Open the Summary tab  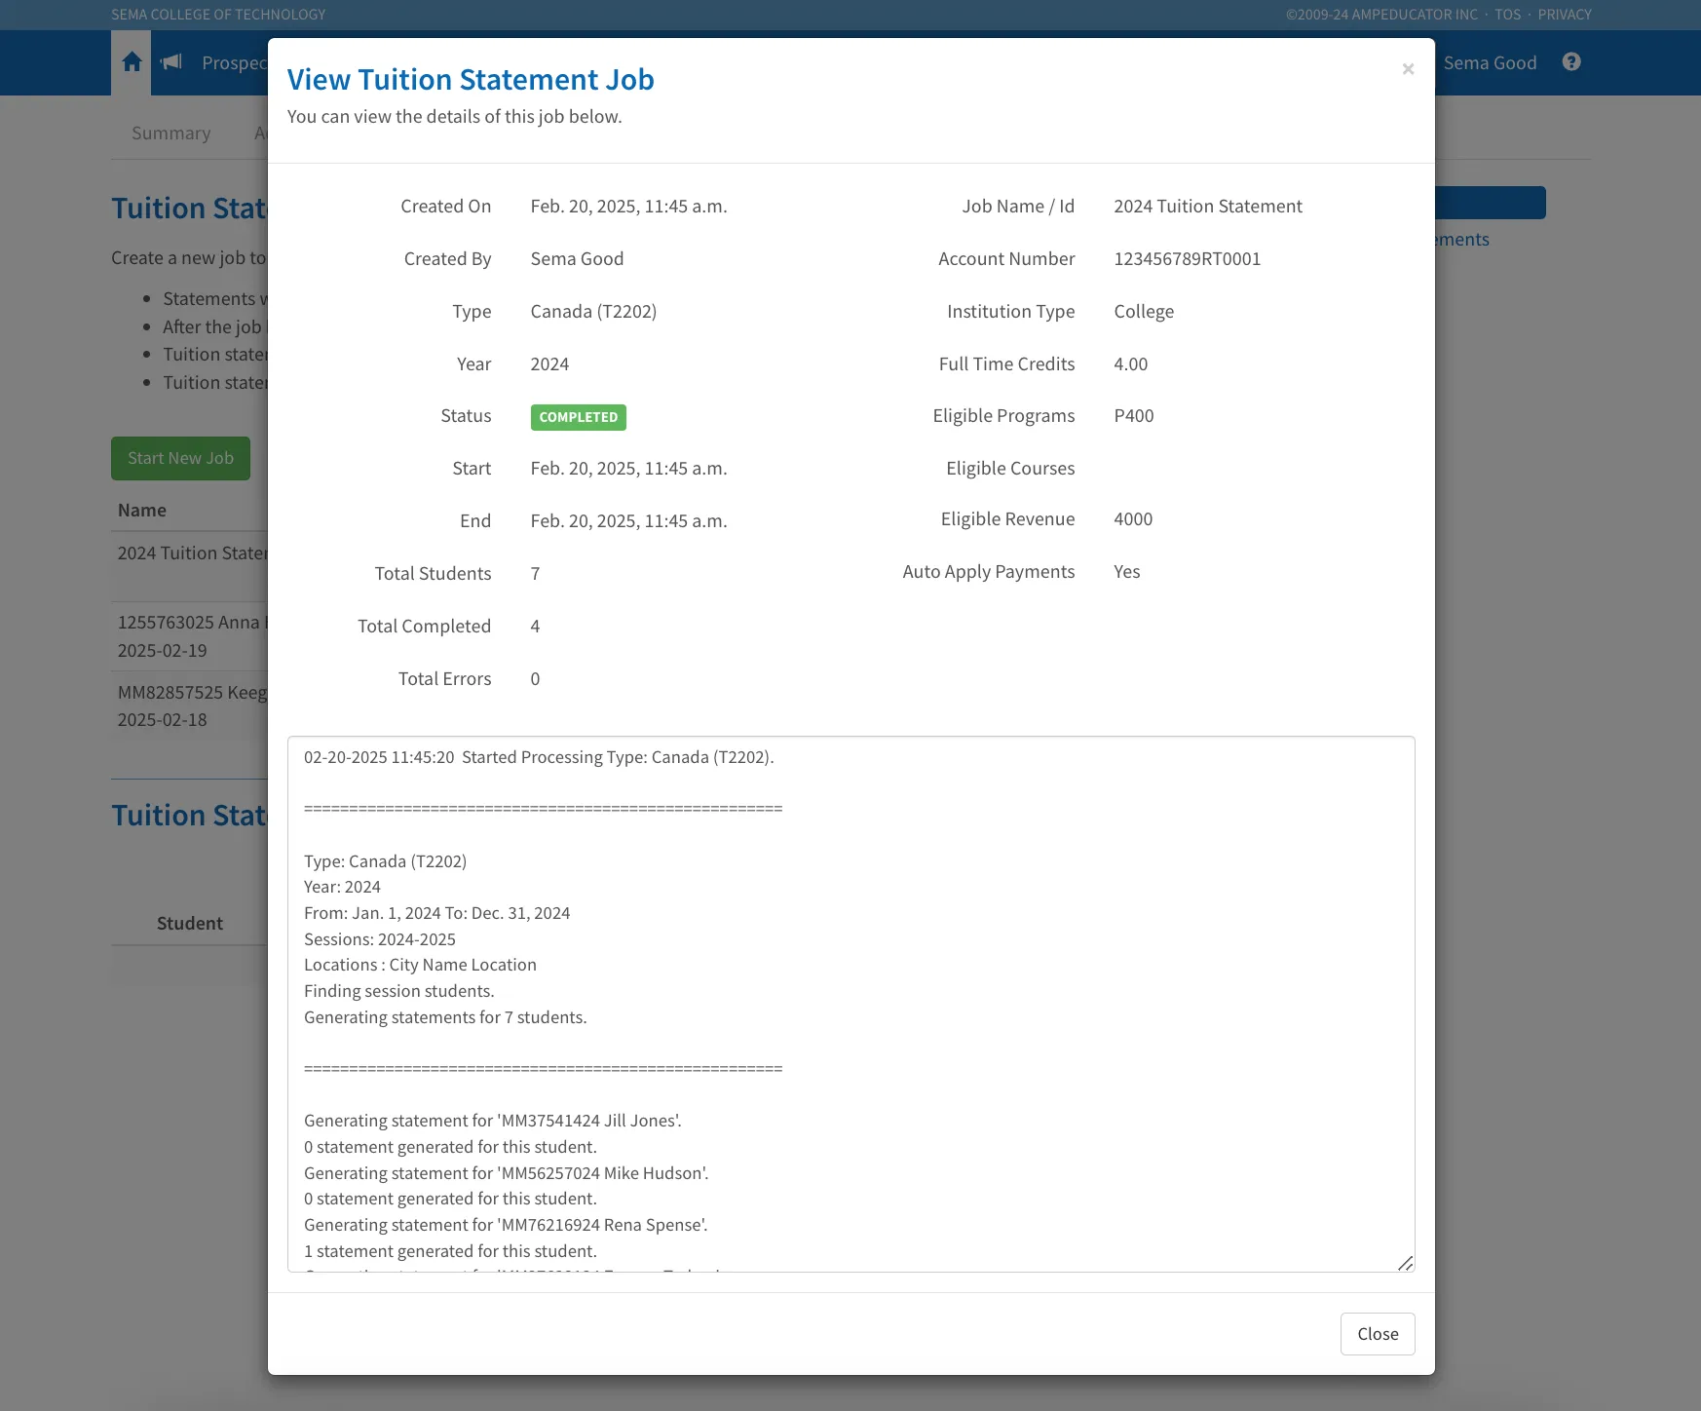171,133
